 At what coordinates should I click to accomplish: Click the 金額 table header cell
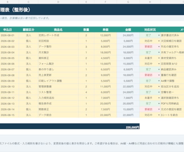pyautogui.click(x=128, y=30)
